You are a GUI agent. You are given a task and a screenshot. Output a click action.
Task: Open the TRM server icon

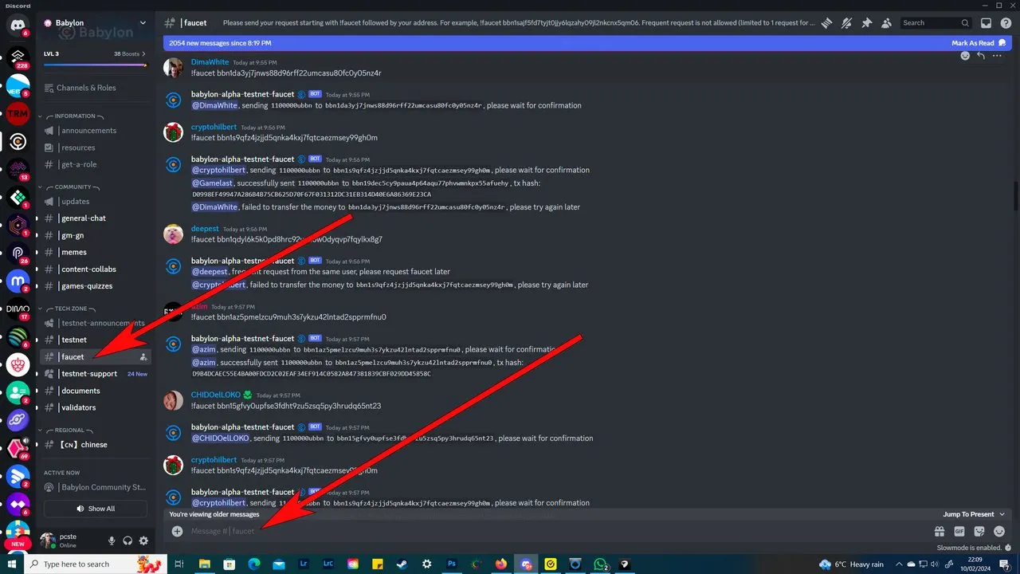(x=18, y=114)
